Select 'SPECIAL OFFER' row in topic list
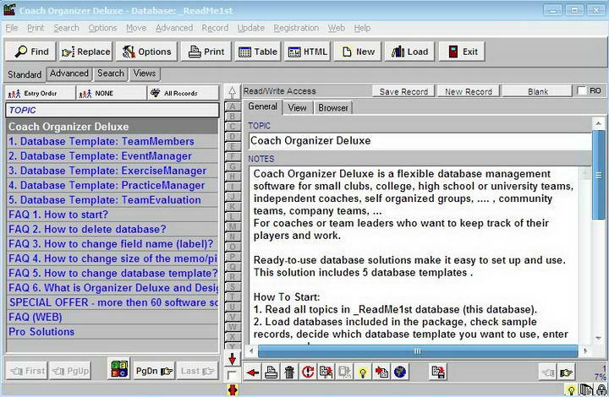Screen dimensions: 609x397 [x=112, y=302]
